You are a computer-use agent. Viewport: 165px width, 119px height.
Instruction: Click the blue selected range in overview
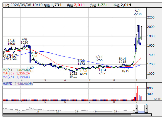coord(141,111)
